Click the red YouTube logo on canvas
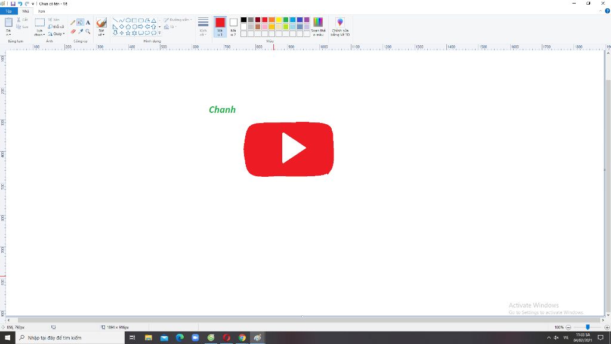This screenshot has height=344, width=611. 289,149
